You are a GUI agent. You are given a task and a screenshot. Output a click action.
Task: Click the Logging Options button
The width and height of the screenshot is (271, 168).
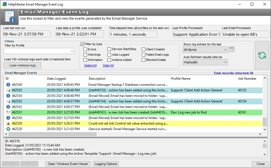(106, 164)
